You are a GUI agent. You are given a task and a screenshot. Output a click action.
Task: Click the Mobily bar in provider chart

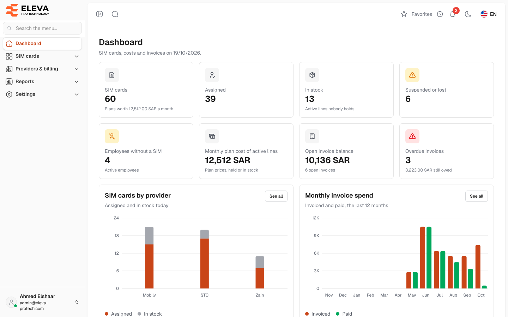(x=149, y=257)
